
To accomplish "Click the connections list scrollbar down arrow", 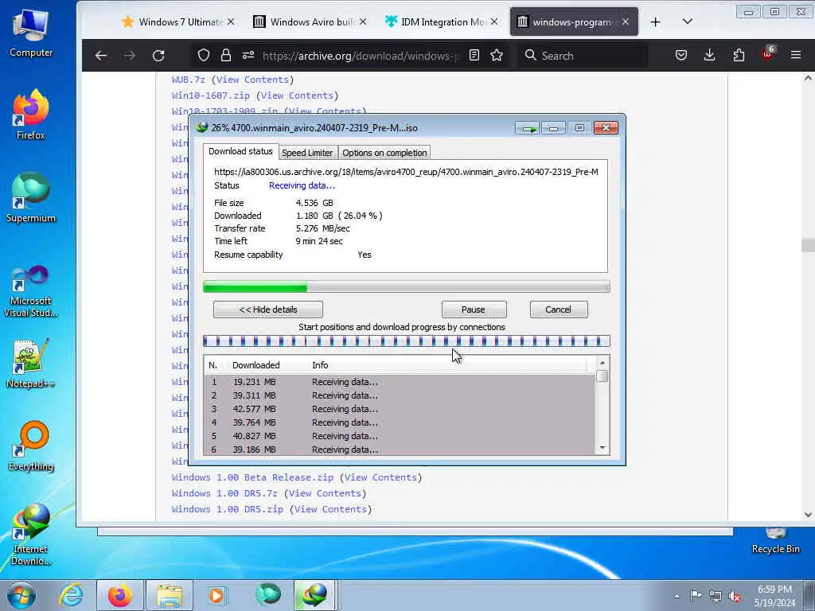I will [x=602, y=448].
